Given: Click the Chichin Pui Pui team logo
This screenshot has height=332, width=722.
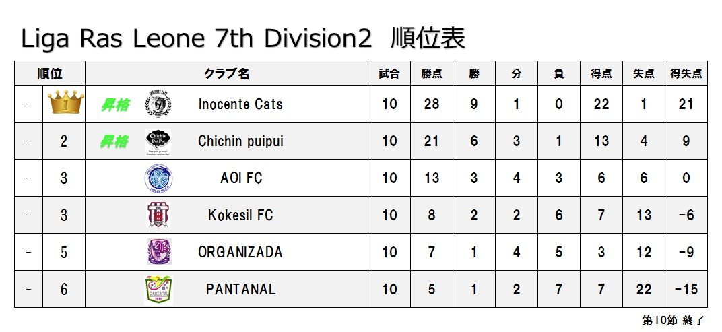Looking at the screenshot, I should coord(158,141).
